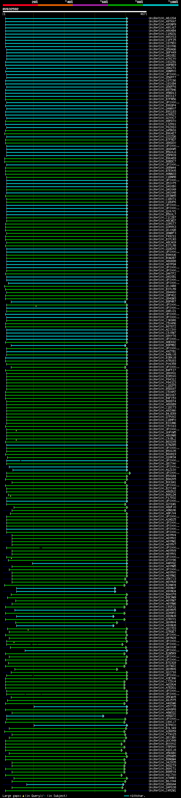The height and width of the screenshot is (798, 181).
Task: Select the UniRef100_A7KCY0 subject label
Action: 162,59
